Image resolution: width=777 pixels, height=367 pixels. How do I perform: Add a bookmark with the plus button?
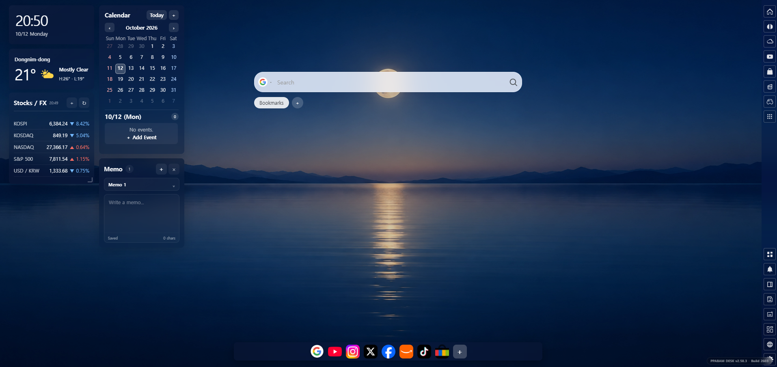(x=298, y=103)
